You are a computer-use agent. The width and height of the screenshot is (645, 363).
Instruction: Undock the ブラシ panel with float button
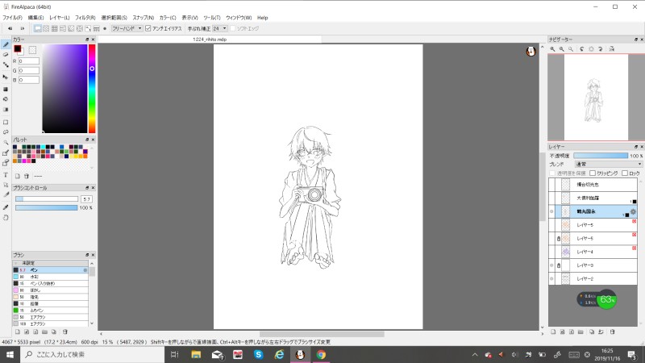tap(87, 255)
